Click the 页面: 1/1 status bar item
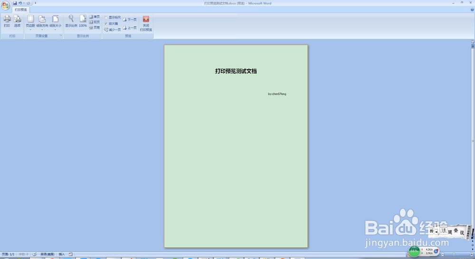Screen dimensions: 475x259 tap(8, 254)
